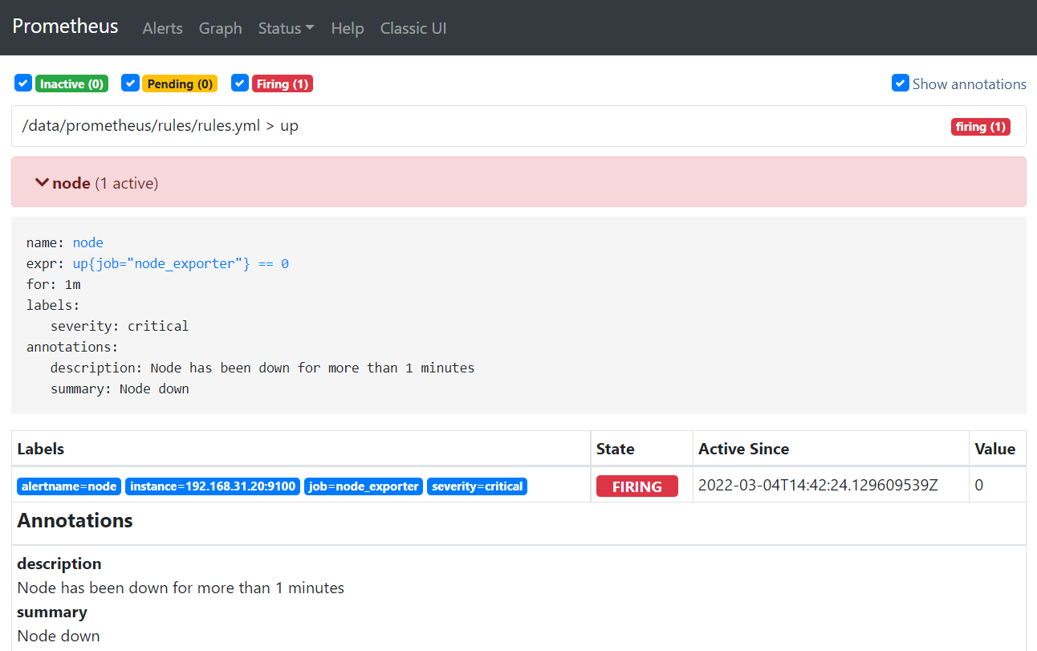Switch to Classic UI
The width and height of the screenshot is (1037, 651).
(x=413, y=28)
